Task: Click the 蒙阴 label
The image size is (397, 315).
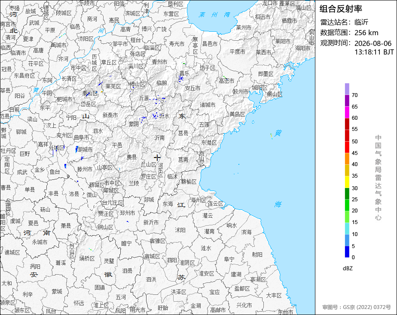Action: 134,124
